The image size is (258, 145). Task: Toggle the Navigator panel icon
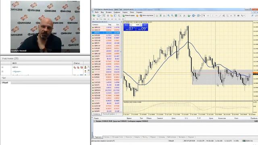point(111,16)
